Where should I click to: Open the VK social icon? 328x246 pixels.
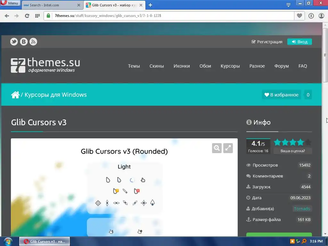pos(24,42)
